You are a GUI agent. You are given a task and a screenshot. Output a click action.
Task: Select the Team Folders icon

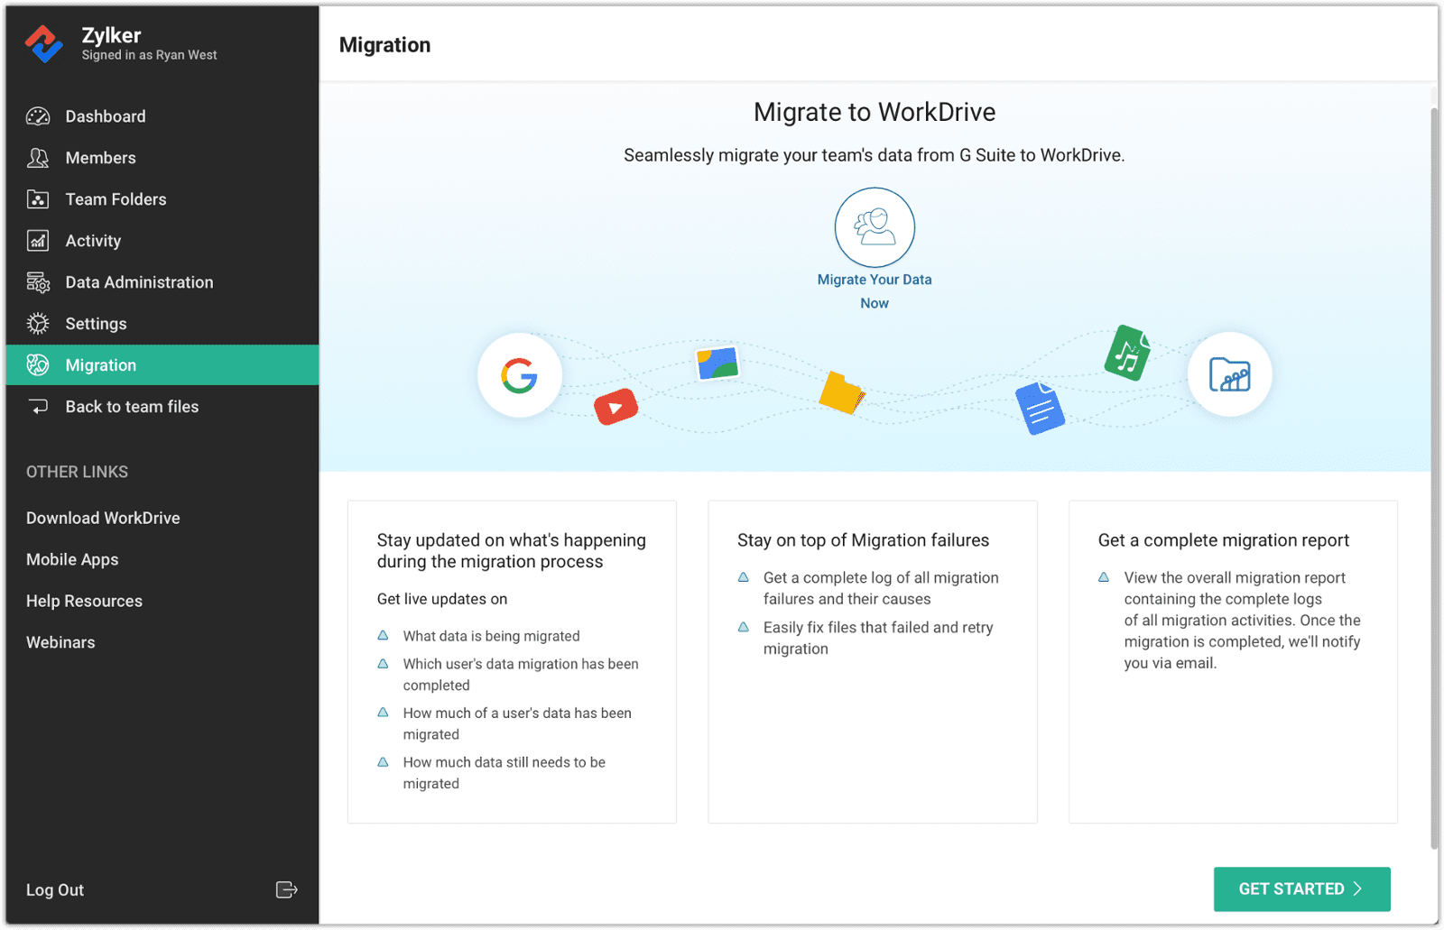tap(38, 199)
